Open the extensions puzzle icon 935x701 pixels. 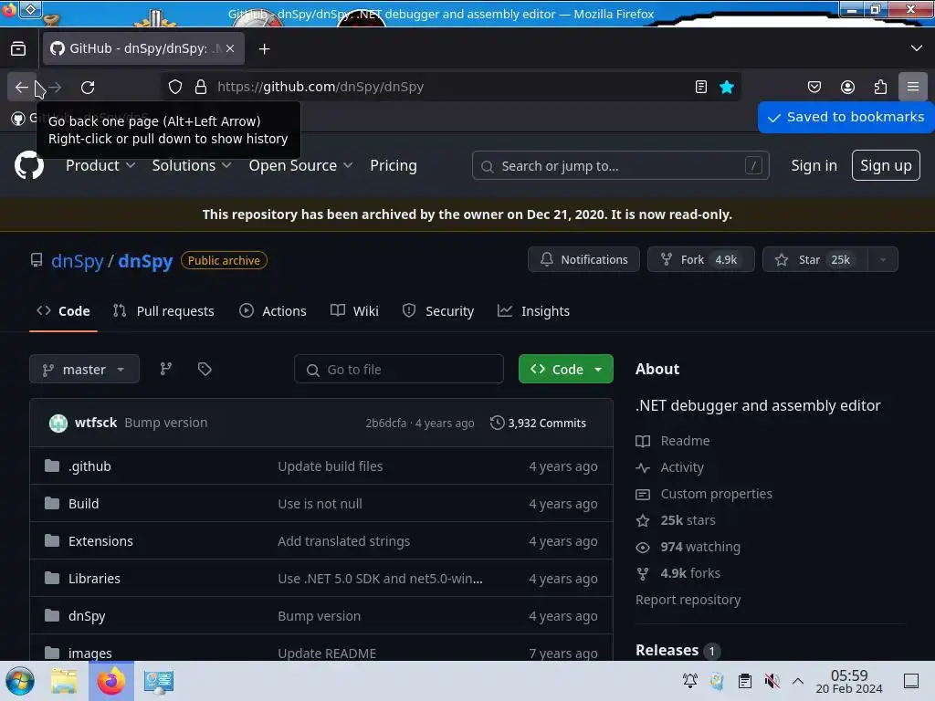(x=880, y=87)
